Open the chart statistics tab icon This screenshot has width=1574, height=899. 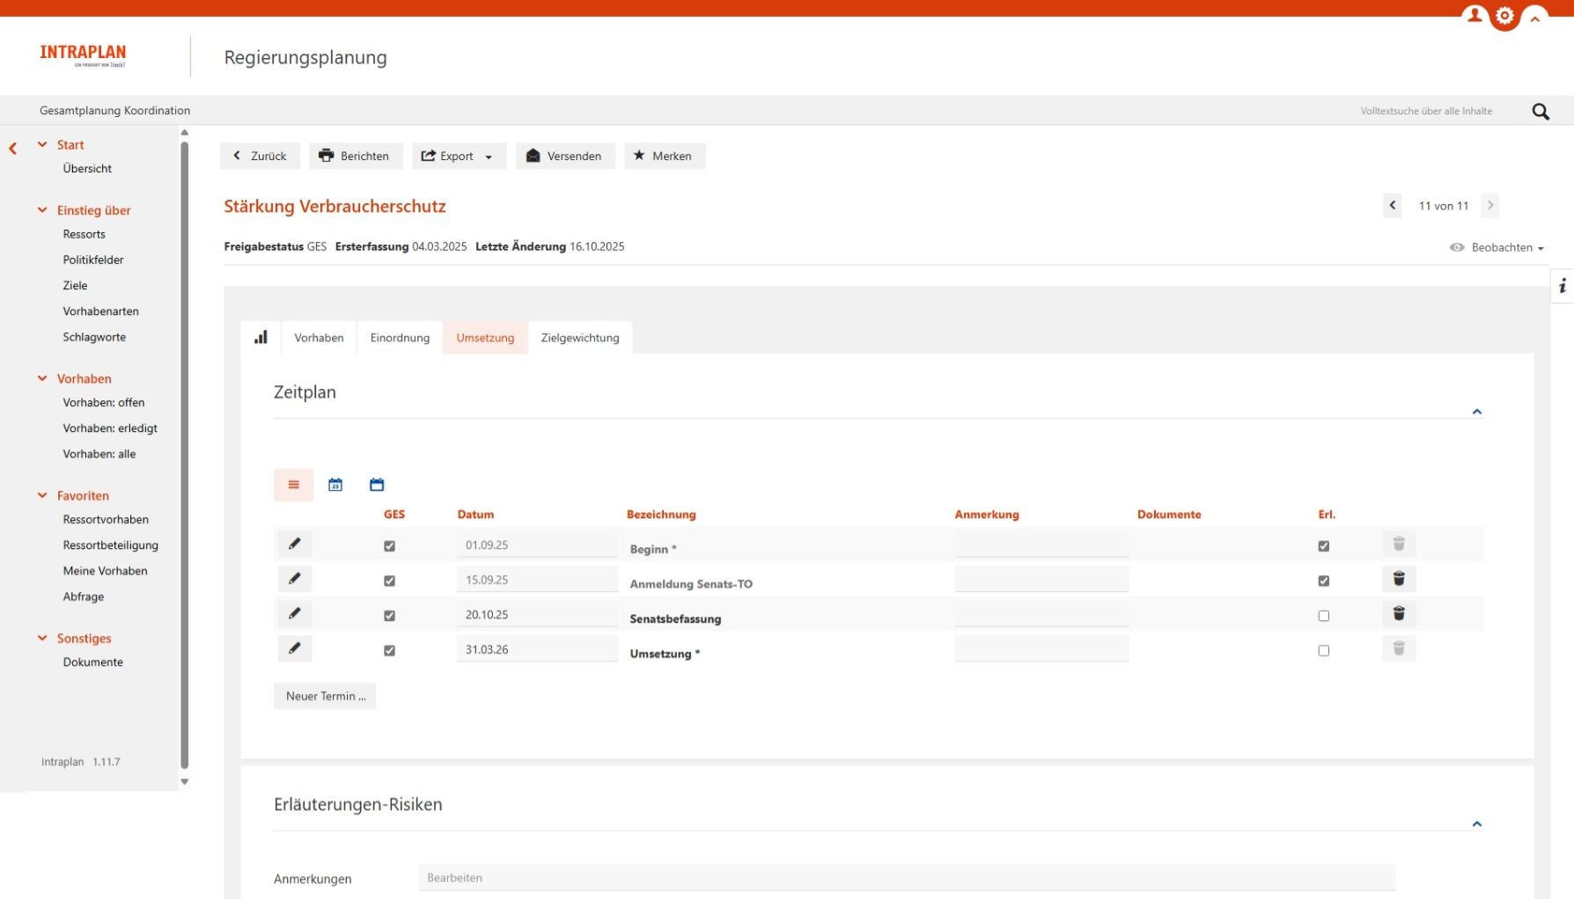[x=261, y=338]
